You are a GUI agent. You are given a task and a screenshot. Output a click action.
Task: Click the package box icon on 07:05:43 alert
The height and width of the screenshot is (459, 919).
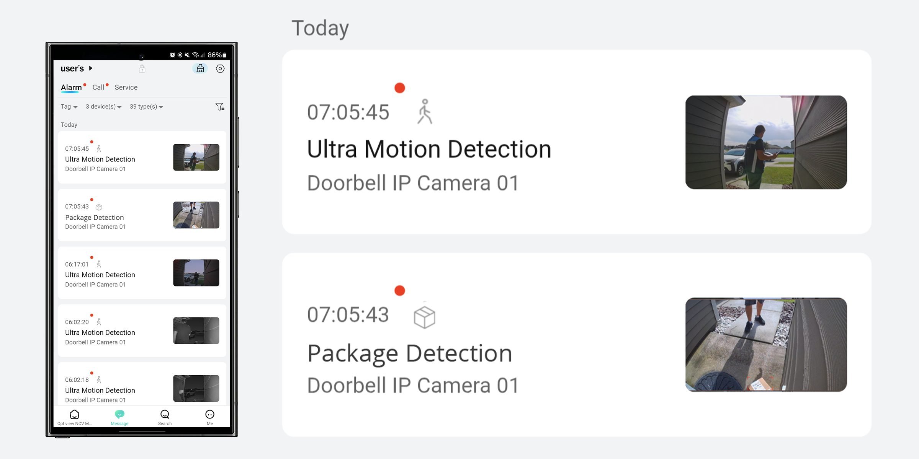pos(99,207)
